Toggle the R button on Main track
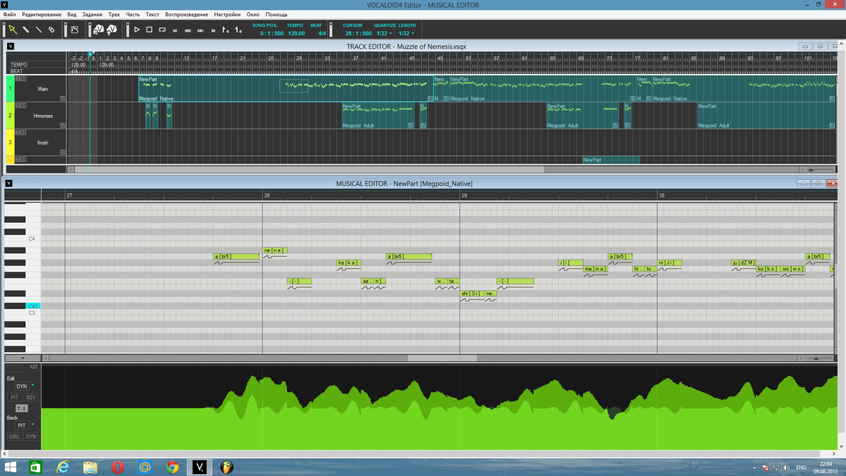846x476 pixels. pos(63,98)
